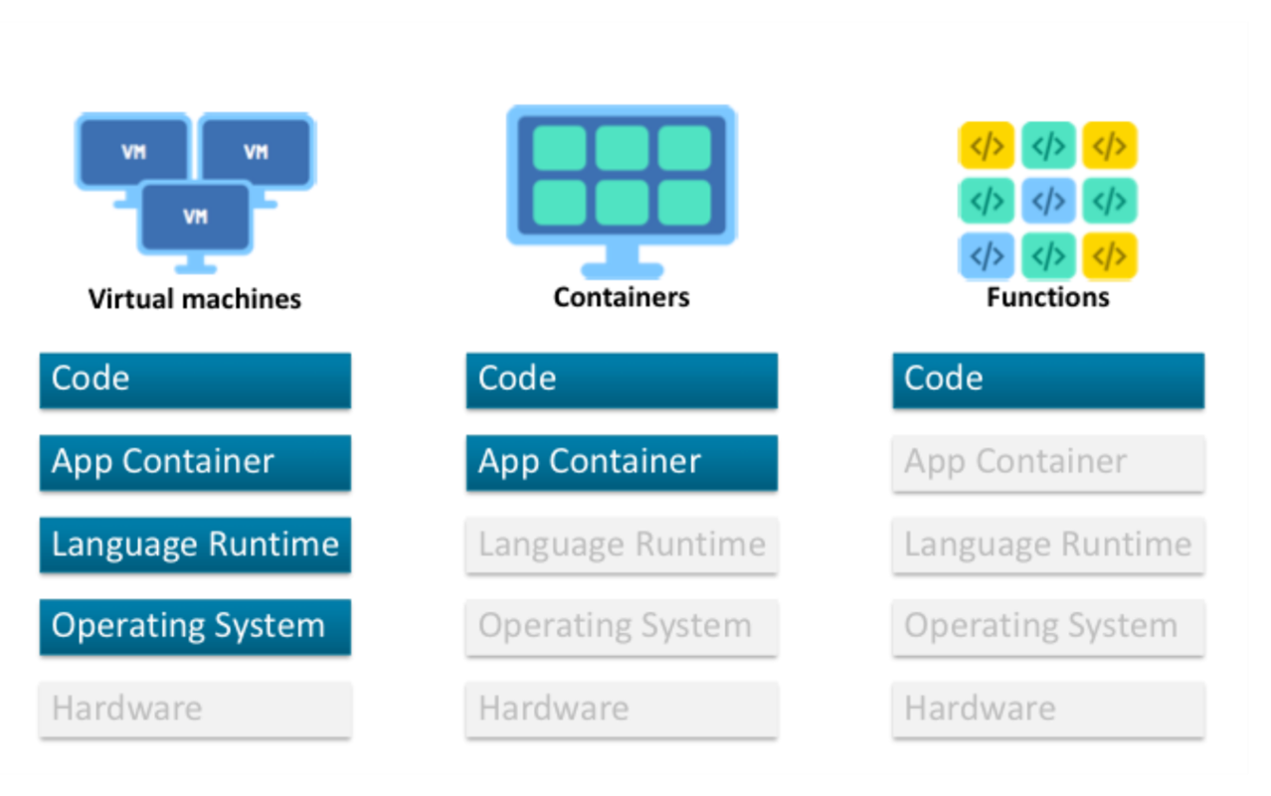Viewport: 1271px width, 796px height.
Task: Toggle the grayed-out Language Runtime under Containers
Action: 621,545
